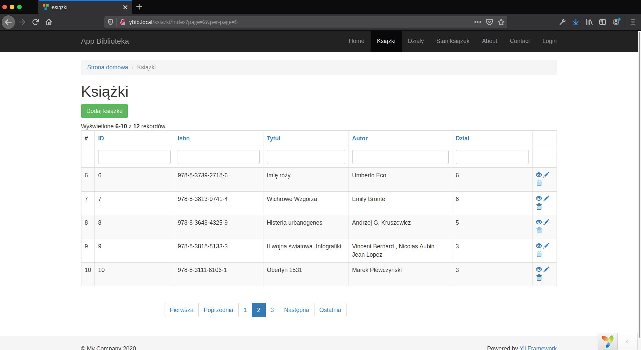This screenshot has height=350, width=641.
Task: Delete the Imię róży book entry
Action: pyautogui.click(x=539, y=183)
